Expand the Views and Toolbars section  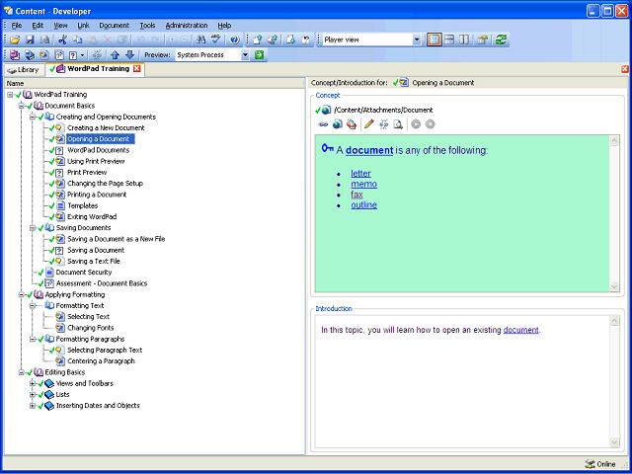33,384
